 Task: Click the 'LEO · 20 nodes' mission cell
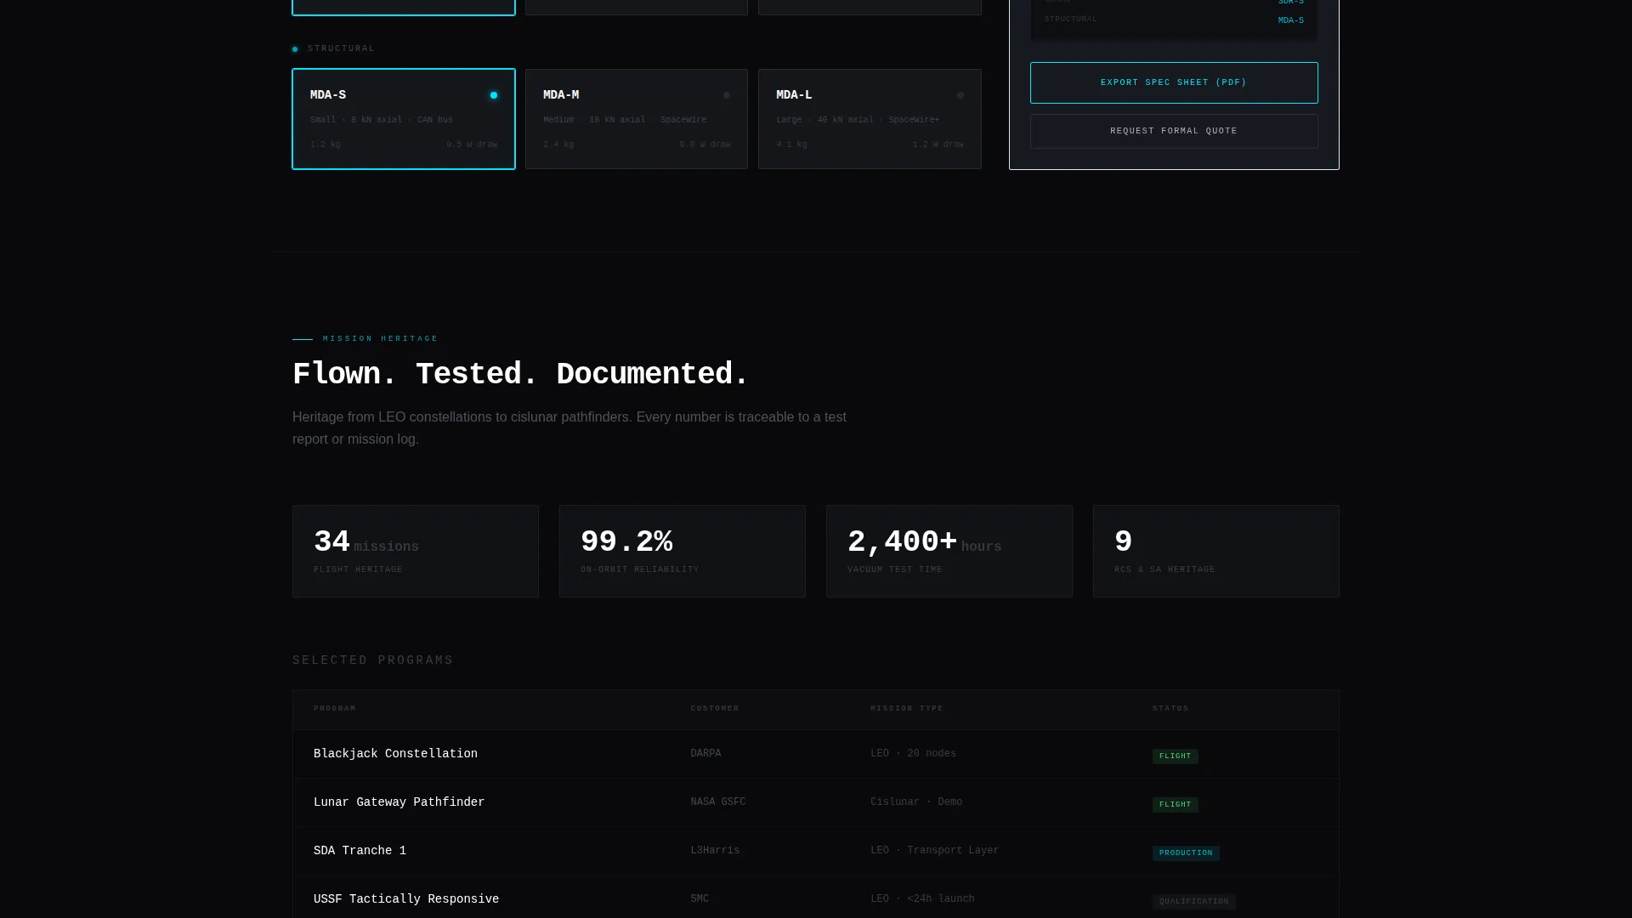point(913,754)
